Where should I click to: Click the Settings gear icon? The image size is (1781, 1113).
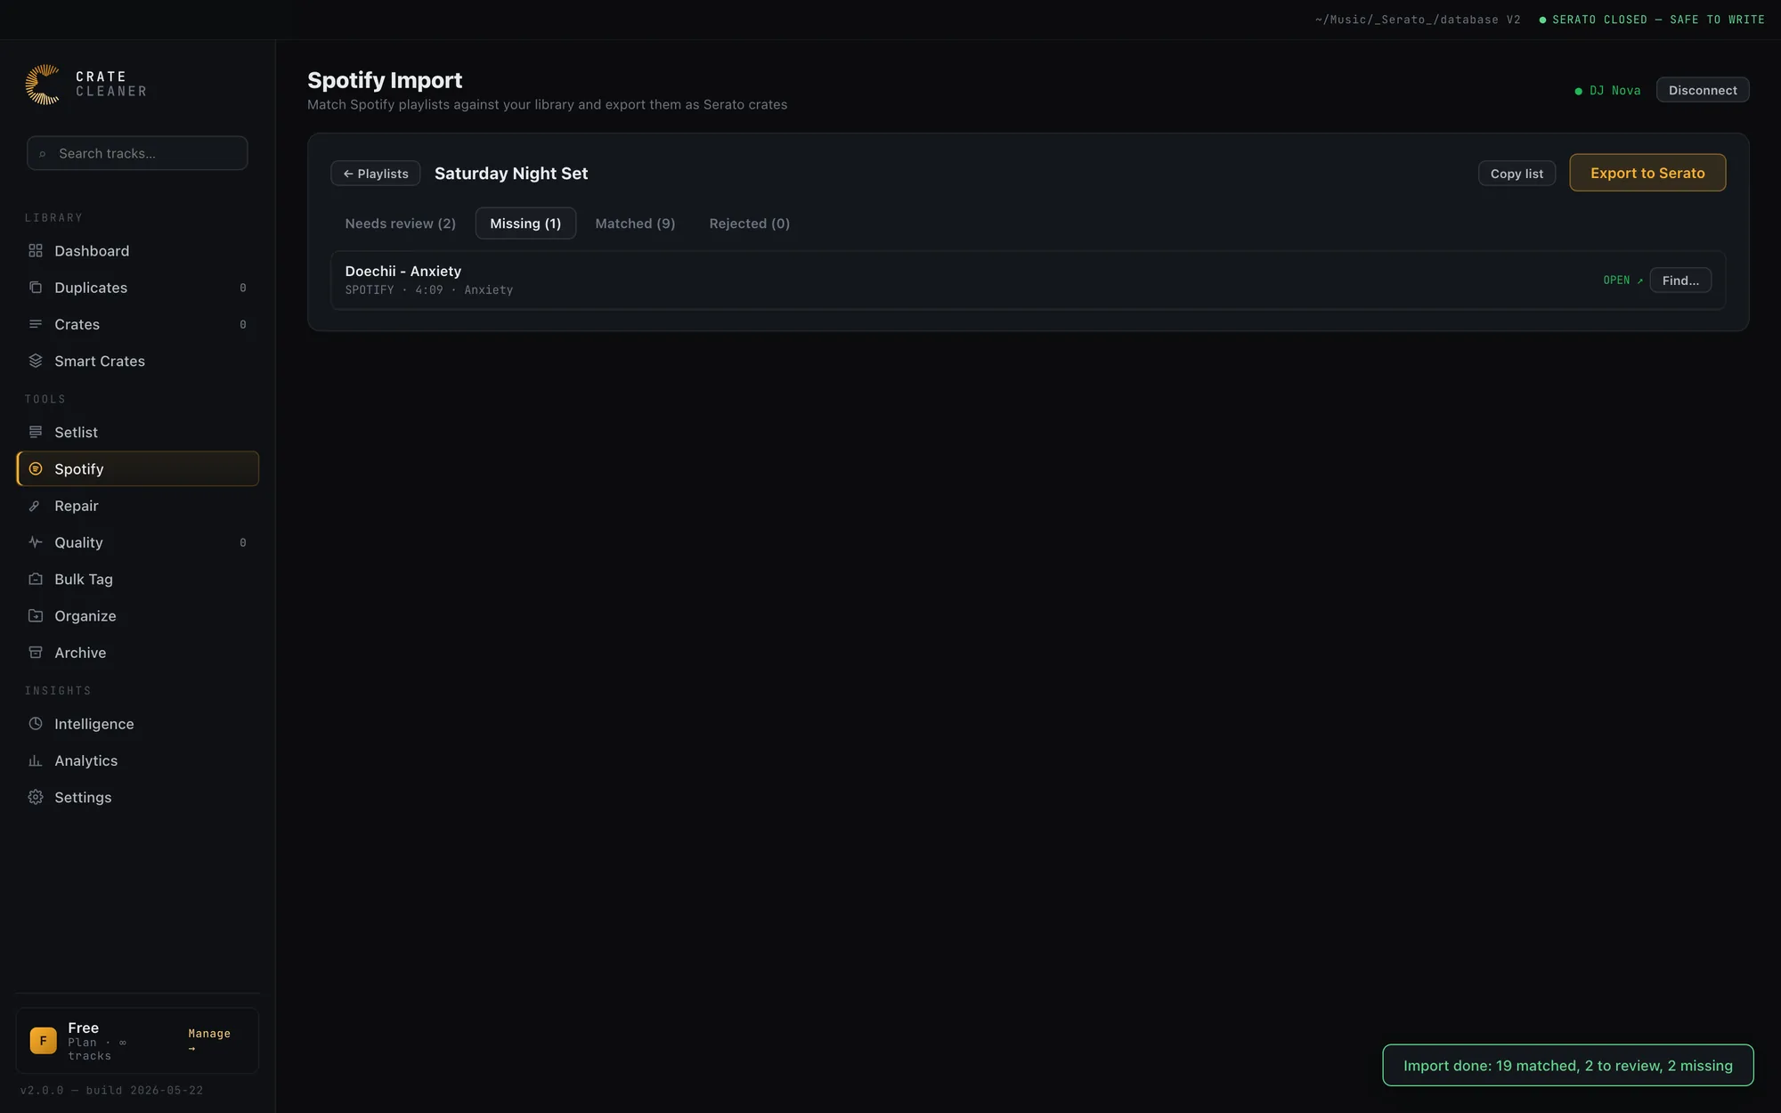point(36,797)
